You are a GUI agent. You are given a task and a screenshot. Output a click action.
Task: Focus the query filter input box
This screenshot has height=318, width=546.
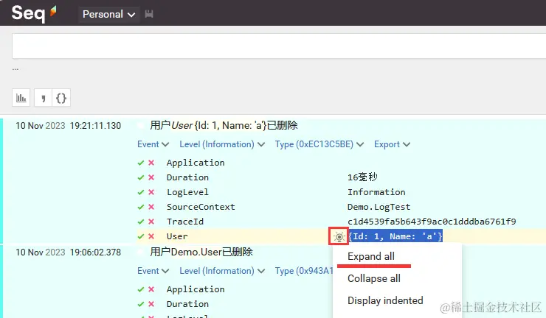[279, 46]
